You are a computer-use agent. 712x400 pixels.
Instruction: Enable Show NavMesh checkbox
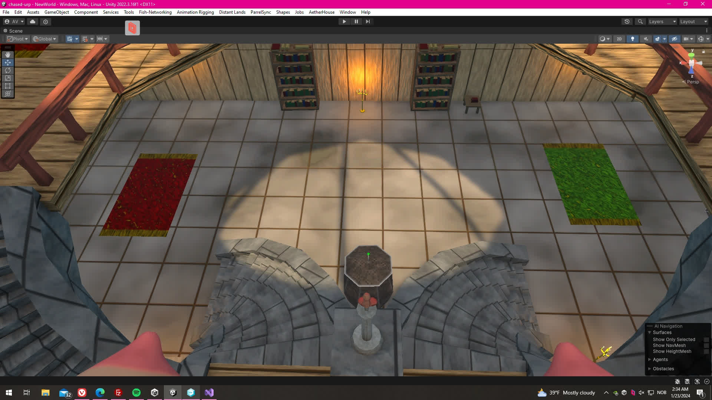(706, 346)
